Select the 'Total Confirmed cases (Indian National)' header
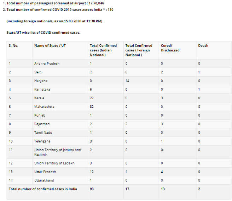Screen dimensions: 232x201 (x=103, y=50)
